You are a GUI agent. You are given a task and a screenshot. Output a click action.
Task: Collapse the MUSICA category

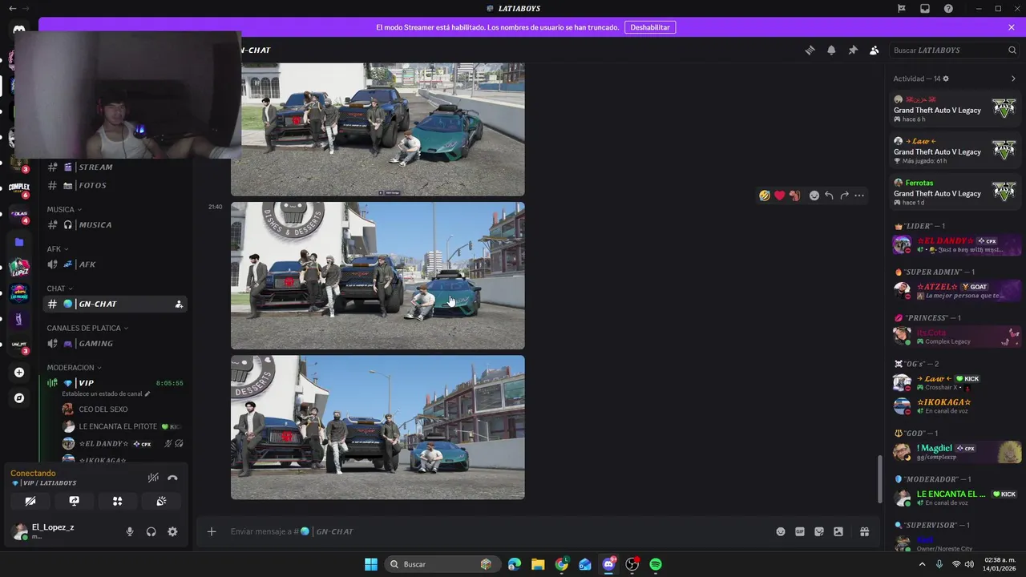(64, 209)
